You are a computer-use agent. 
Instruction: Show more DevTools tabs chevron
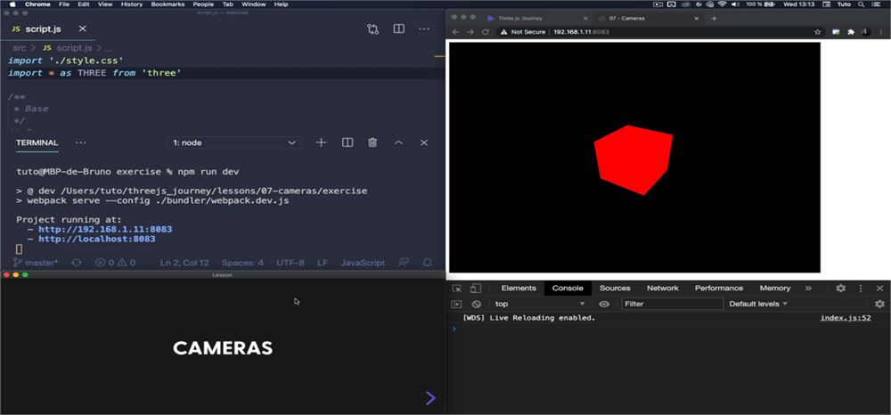[x=808, y=289]
